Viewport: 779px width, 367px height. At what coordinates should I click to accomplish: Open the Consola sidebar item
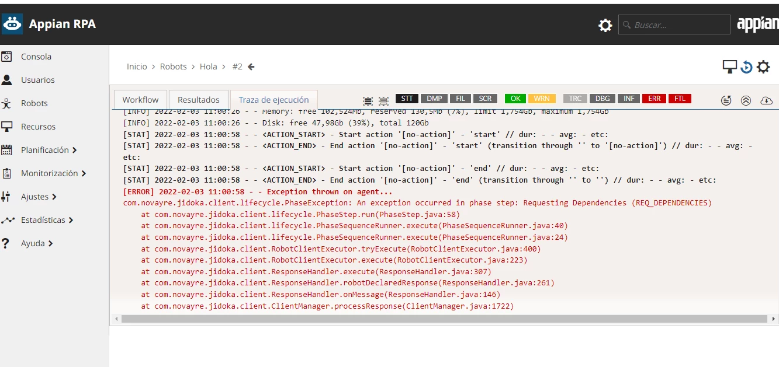(36, 57)
